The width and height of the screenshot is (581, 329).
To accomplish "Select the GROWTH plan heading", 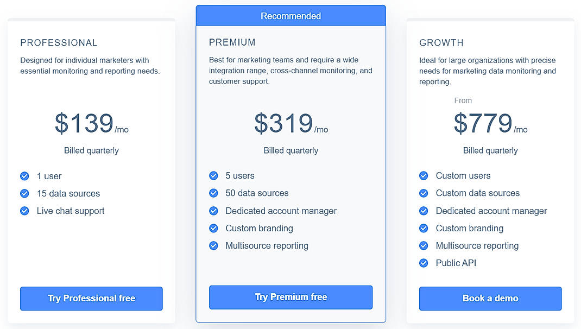I will click(441, 42).
